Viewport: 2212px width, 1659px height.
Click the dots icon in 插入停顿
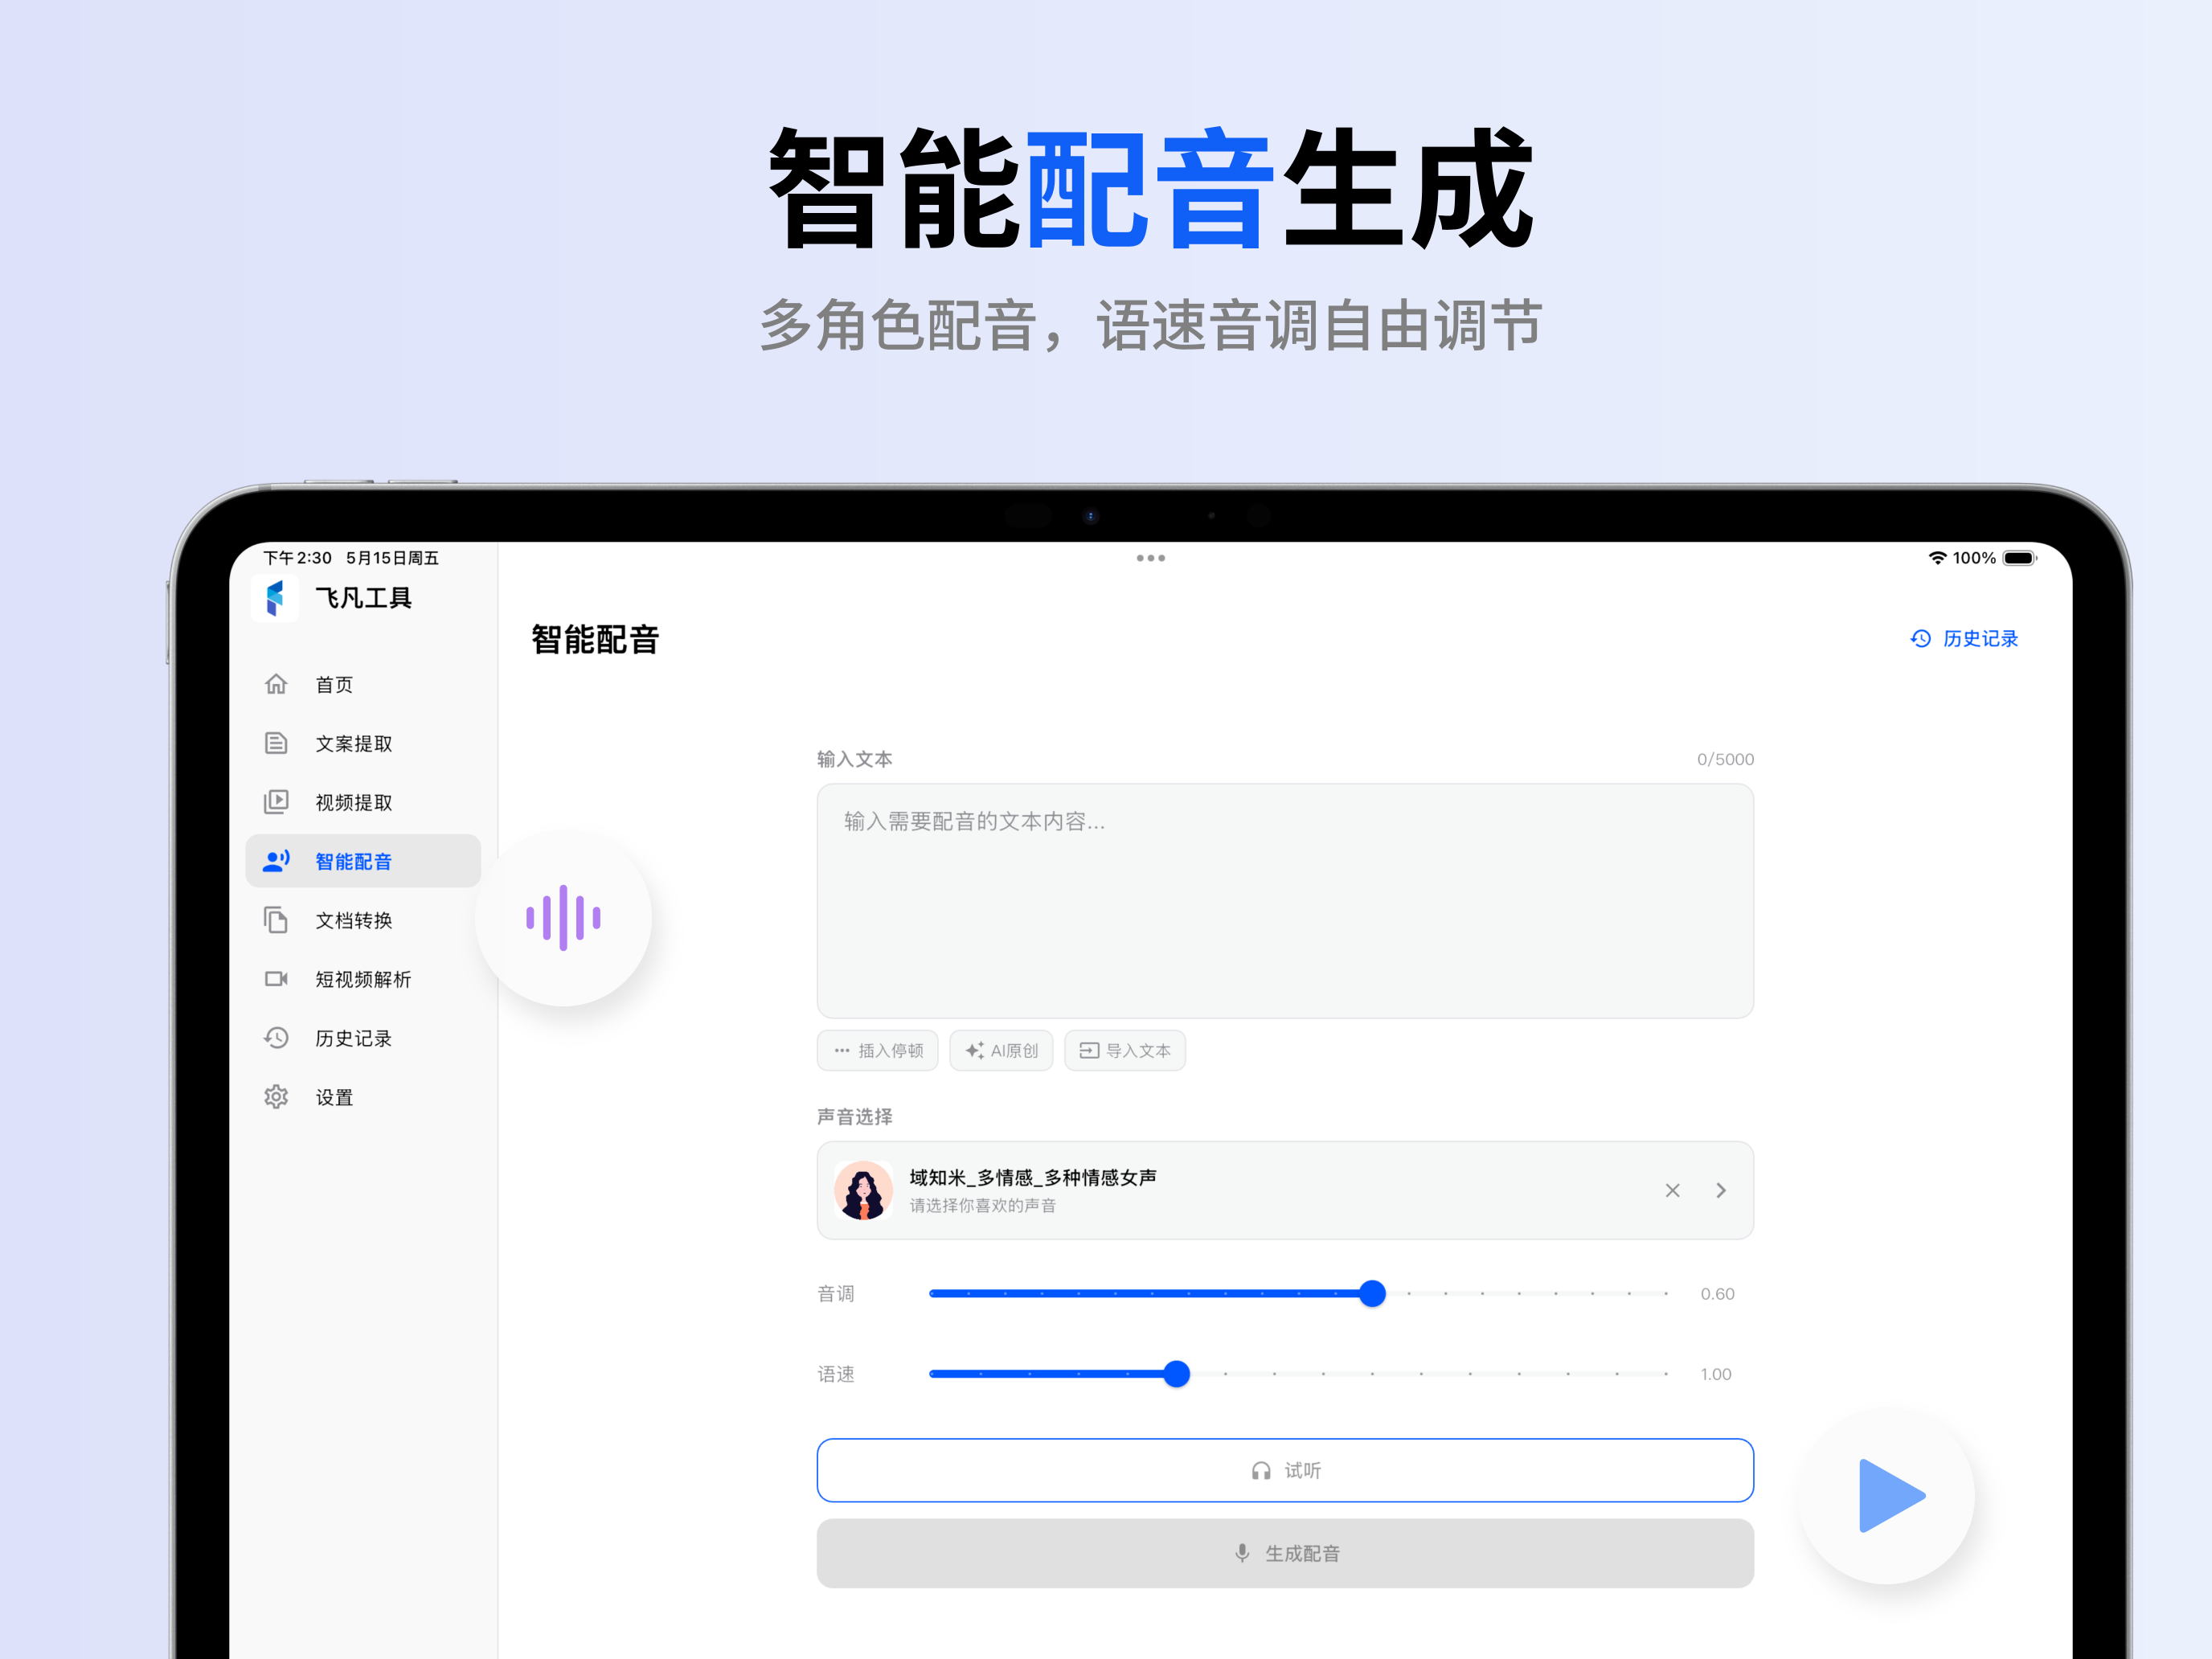tap(842, 1050)
